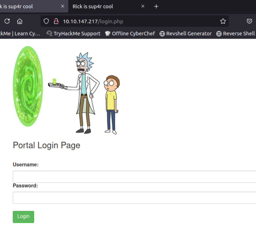Click the green Login button

pos(23,217)
